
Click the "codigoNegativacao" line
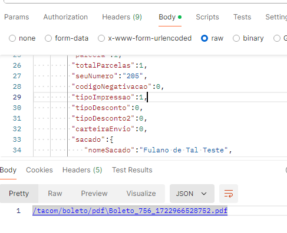[118, 86]
